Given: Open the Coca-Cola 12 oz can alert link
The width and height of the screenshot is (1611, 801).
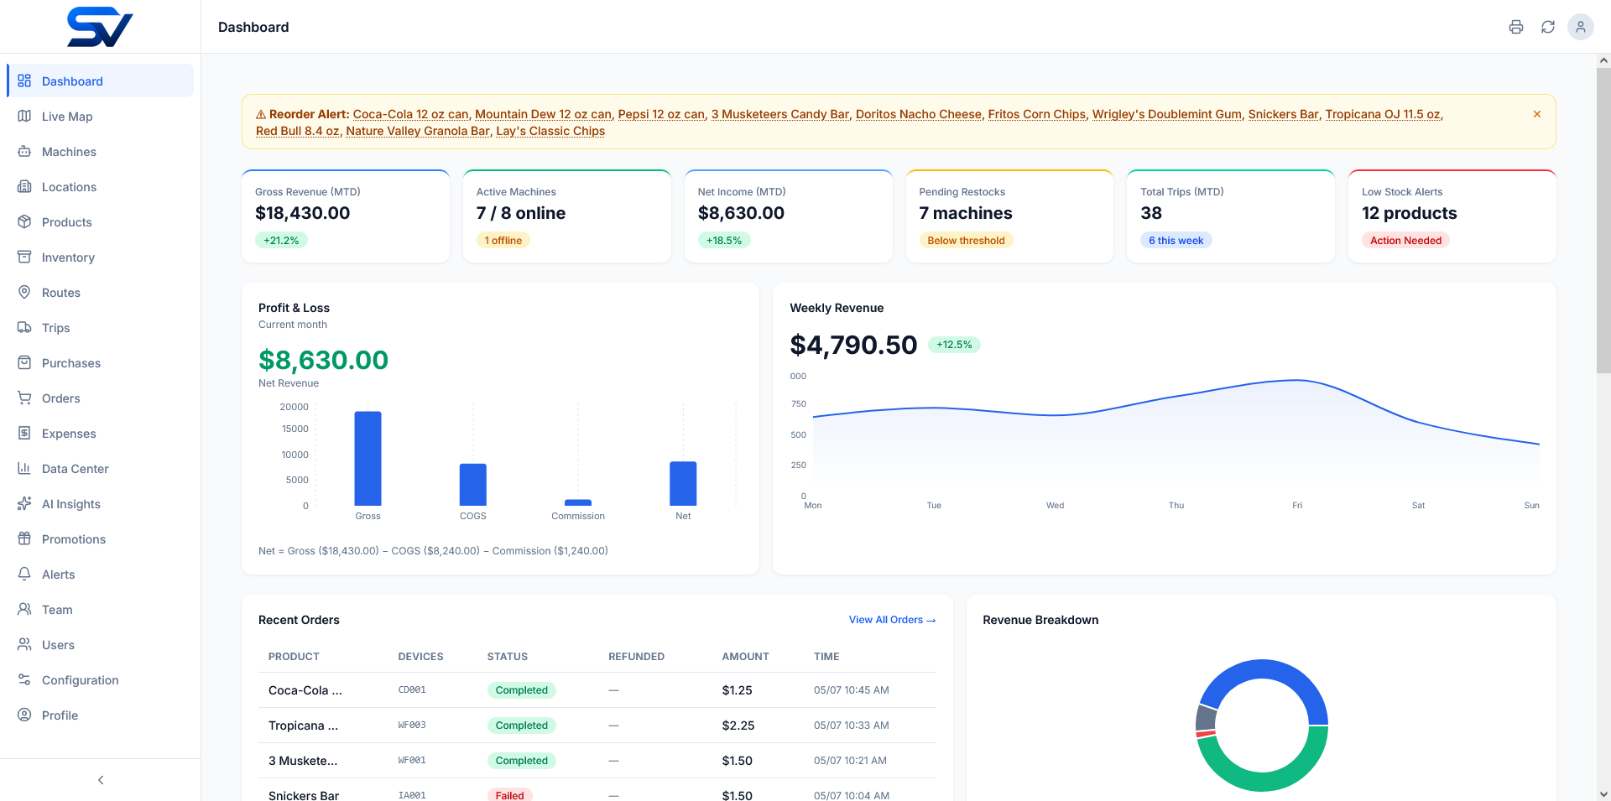Looking at the screenshot, I should click(x=410, y=114).
